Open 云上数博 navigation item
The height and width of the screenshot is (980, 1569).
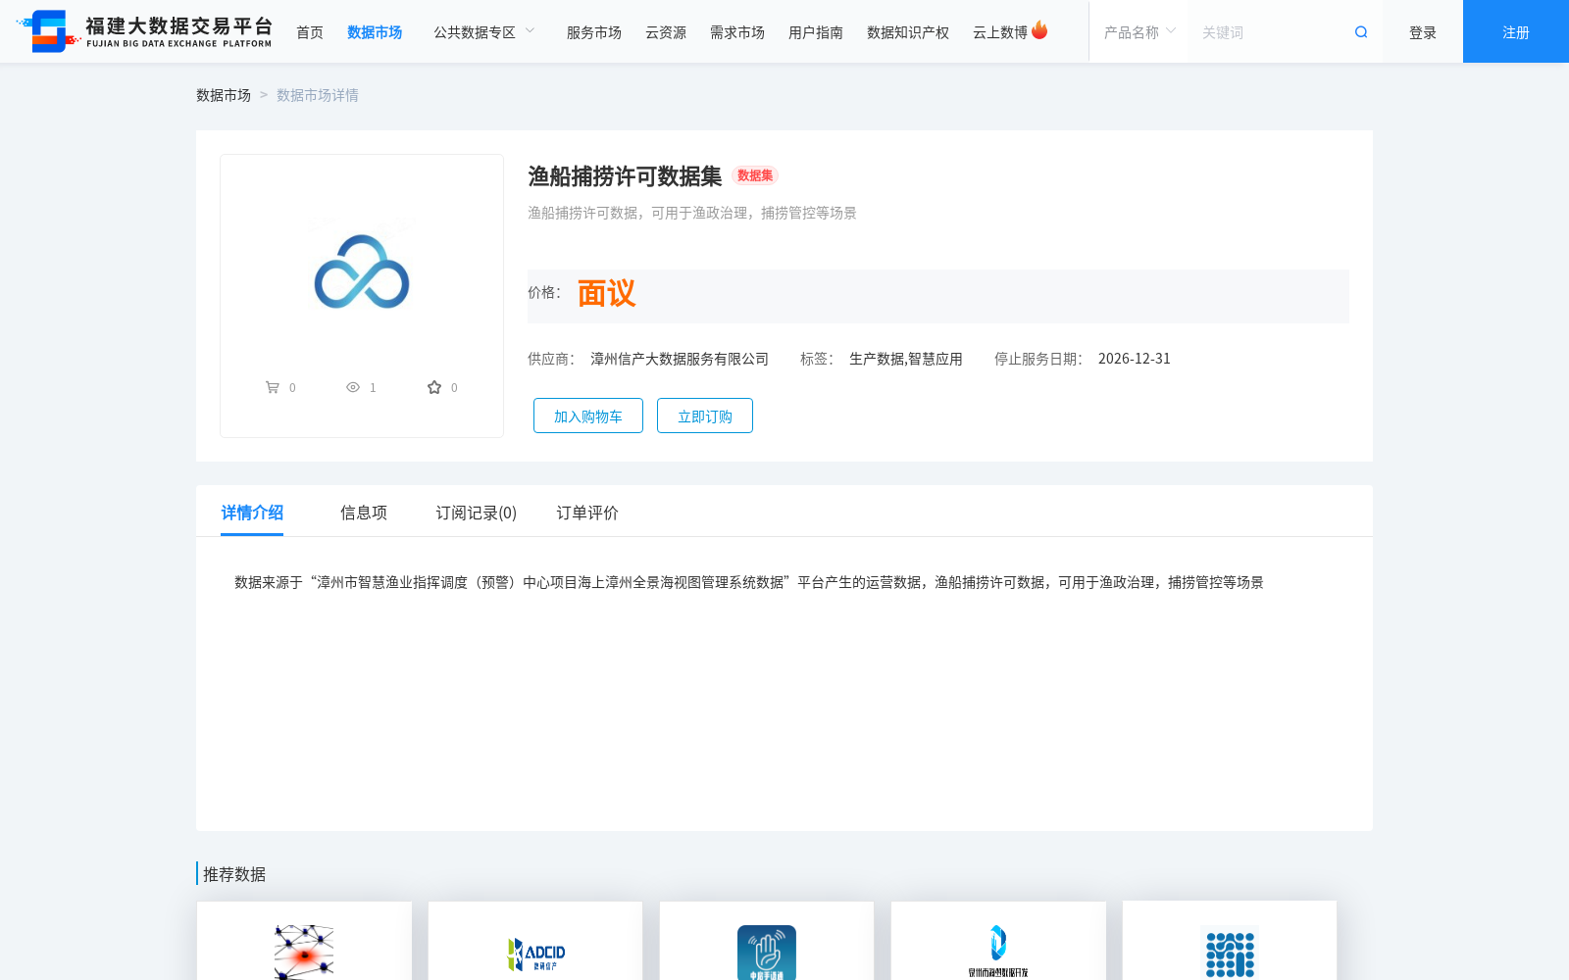1000,32
